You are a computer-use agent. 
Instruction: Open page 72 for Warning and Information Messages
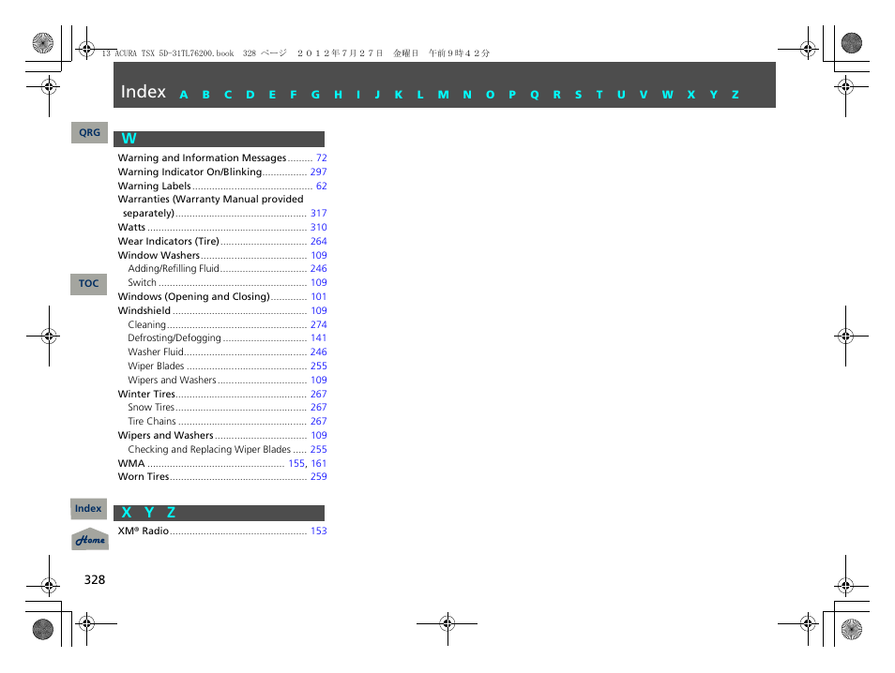tap(321, 158)
